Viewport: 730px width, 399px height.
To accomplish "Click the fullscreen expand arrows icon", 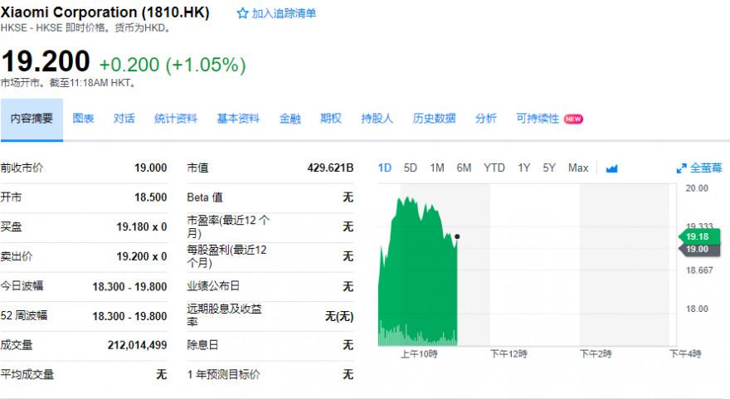I will [x=681, y=168].
